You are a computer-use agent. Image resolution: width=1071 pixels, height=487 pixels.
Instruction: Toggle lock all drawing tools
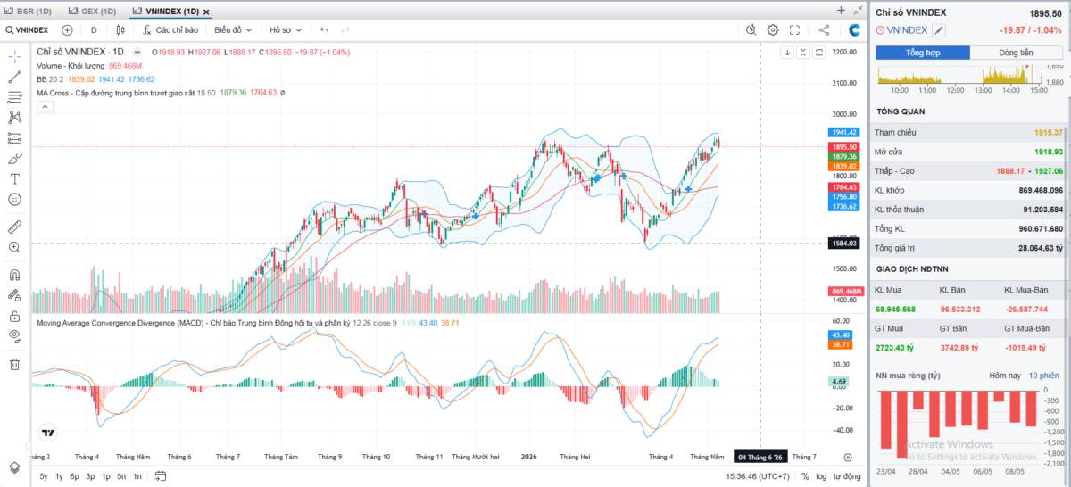(14, 316)
